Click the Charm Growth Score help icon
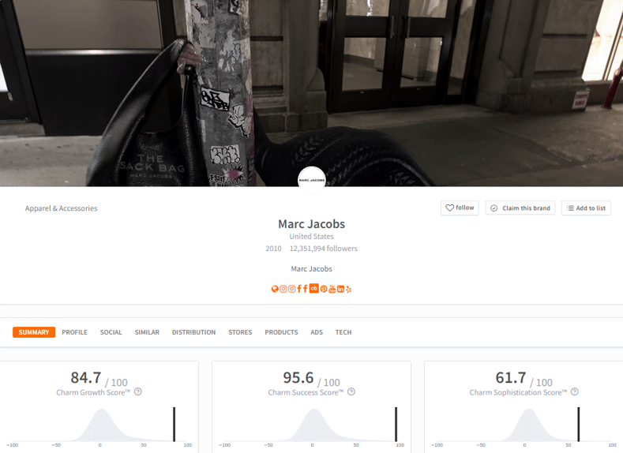Viewport: 623px width, 453px height. coord(138,392)
